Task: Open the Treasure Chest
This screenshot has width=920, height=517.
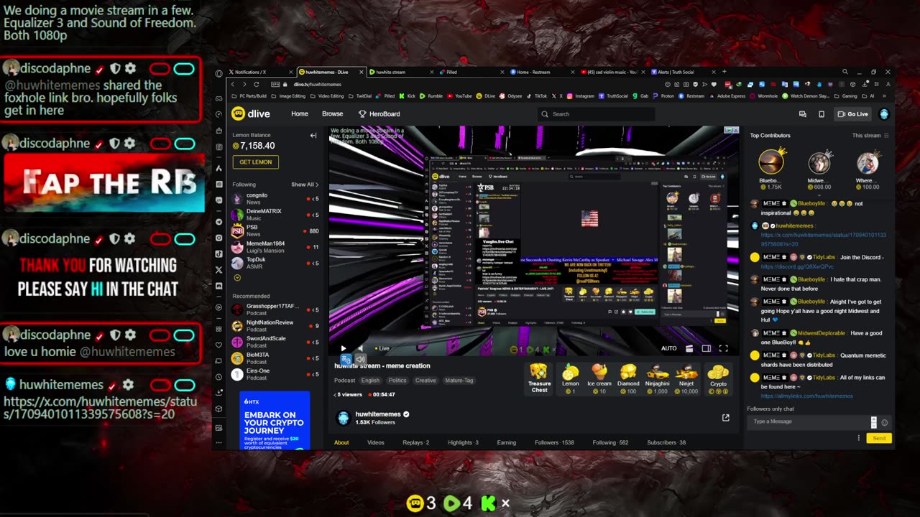Action: tap(539, 378)
